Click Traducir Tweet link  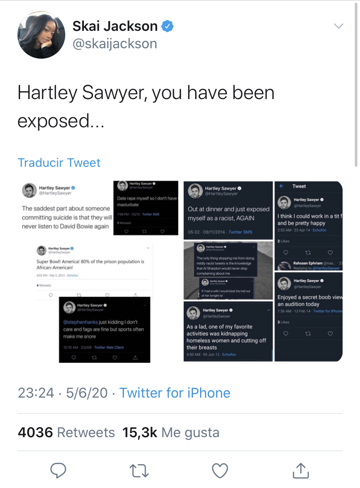(59, 163)
